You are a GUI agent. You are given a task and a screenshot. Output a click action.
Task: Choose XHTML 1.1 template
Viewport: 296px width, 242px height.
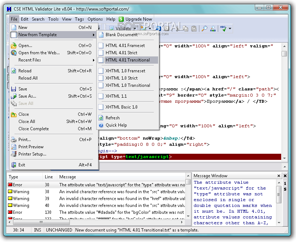click(x=128, y=96)
